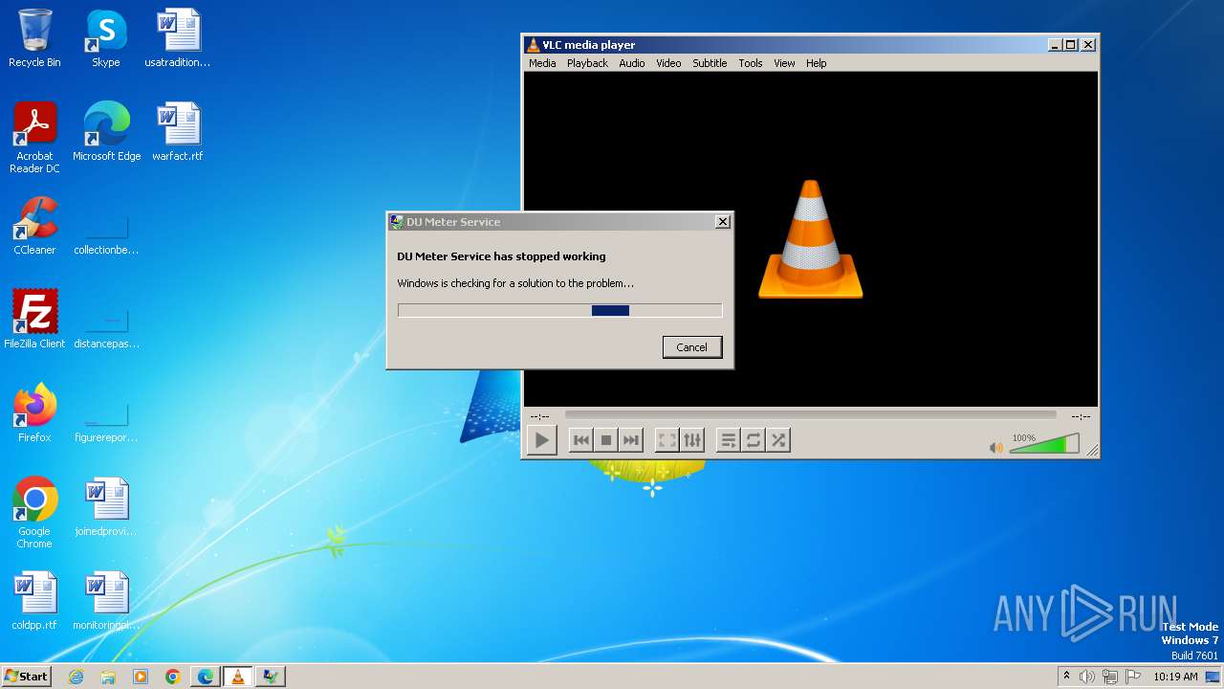Toggle VLC loop mode
This screenshot has height=689, width=1224.
coord(754,440)
